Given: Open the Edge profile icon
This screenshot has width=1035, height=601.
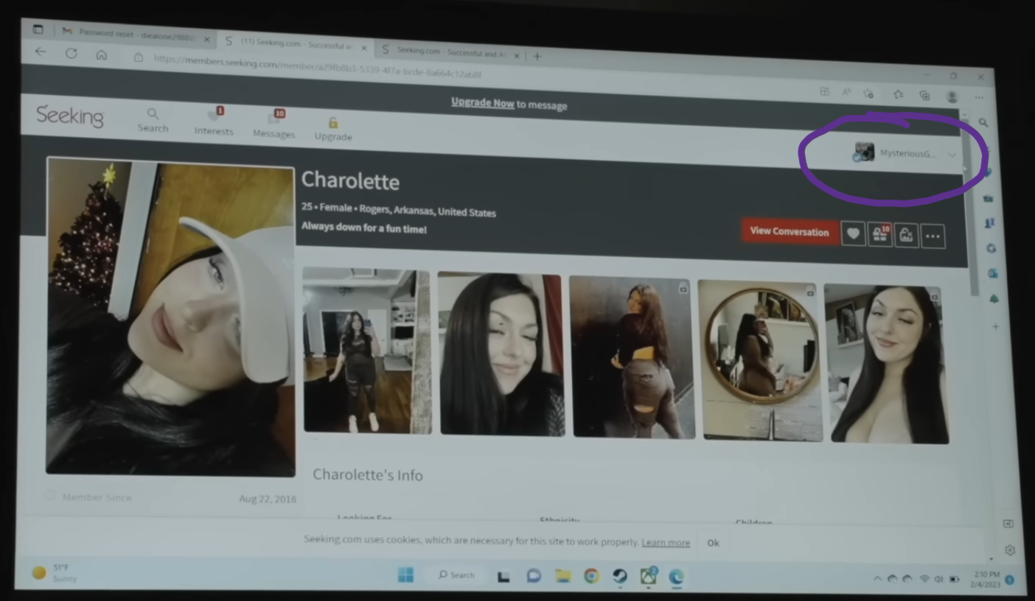Looking at the screenshot, I should pyautogui.click(x=952, y=96).
